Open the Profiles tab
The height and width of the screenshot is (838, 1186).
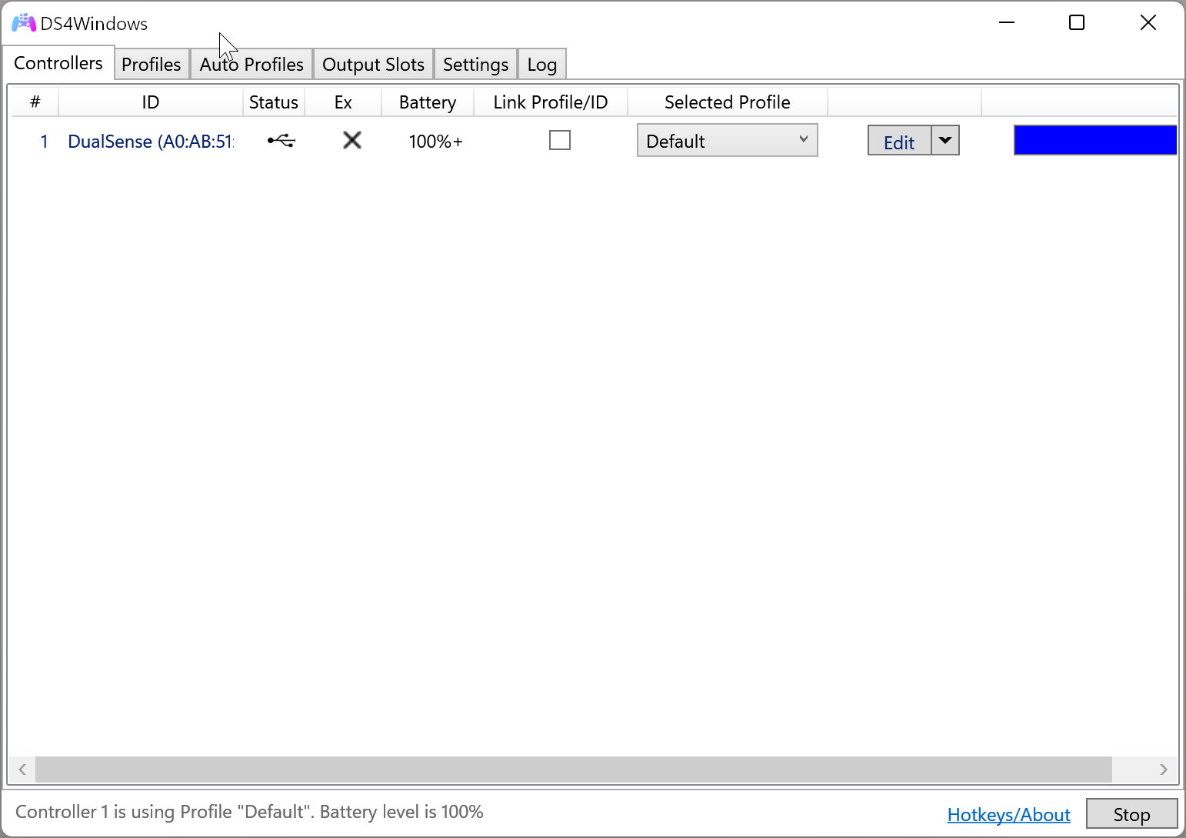(152, 65)
